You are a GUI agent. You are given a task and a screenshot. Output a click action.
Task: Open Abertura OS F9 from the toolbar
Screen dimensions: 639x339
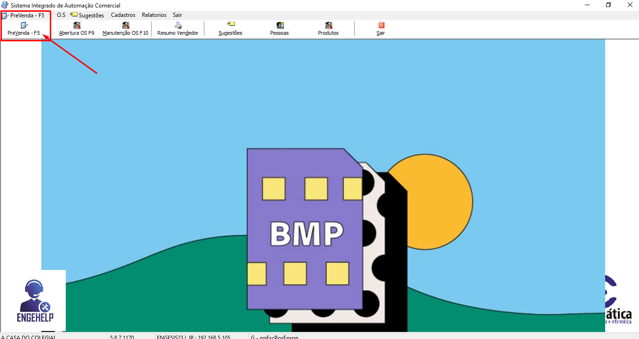(x=77, y=29)
